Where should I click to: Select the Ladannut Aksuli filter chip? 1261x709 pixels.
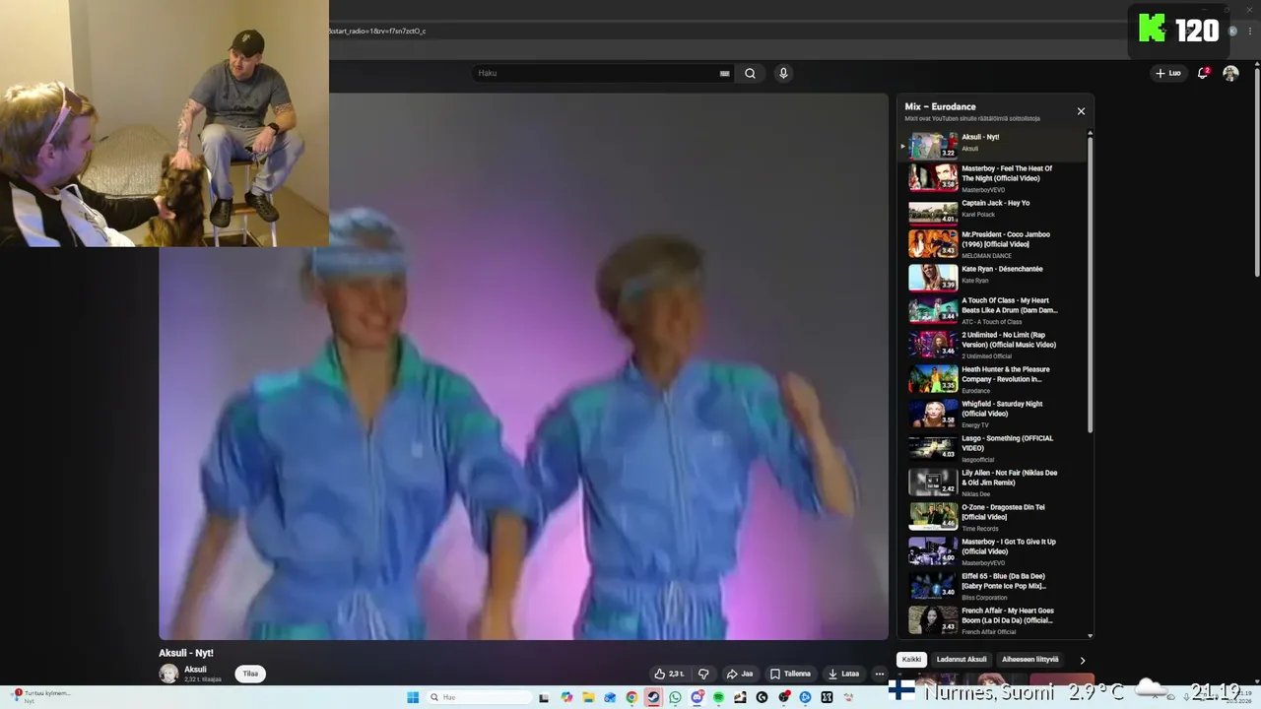tap(962, 660)
